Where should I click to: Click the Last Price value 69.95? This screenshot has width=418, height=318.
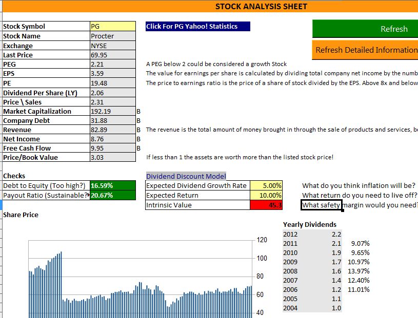[x=113, y=55]
